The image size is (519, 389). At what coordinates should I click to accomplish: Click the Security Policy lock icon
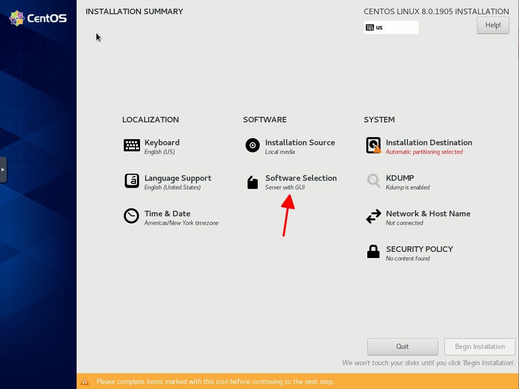tap(373, 251)
